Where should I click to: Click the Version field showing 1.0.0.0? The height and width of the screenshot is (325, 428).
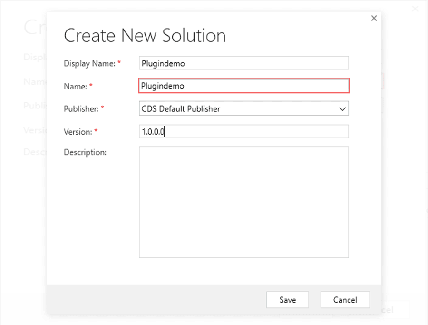coord(243,132)
